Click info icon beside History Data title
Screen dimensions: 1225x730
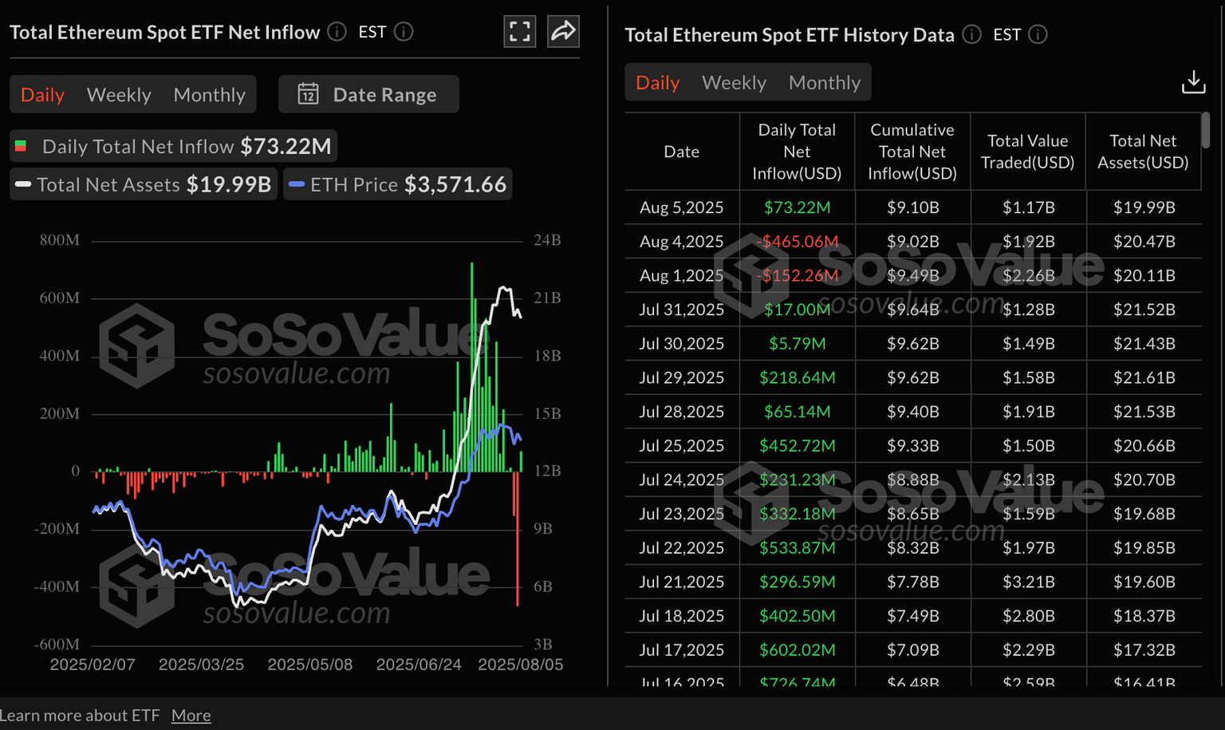click(971, 34)
